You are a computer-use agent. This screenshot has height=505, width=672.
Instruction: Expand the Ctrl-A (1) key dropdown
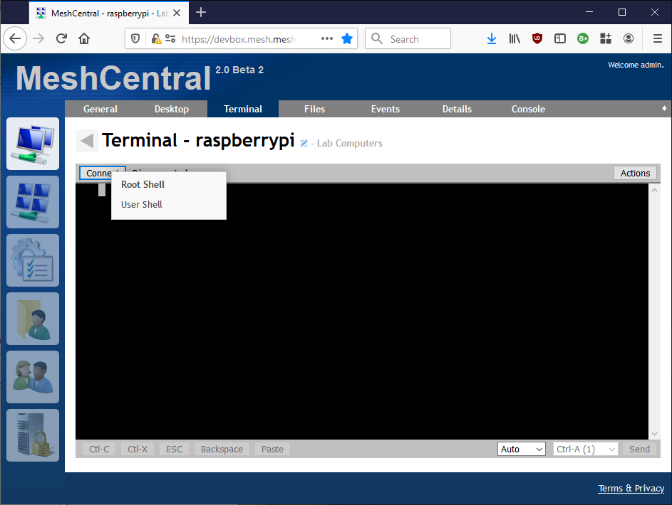(x=586, y=449)
